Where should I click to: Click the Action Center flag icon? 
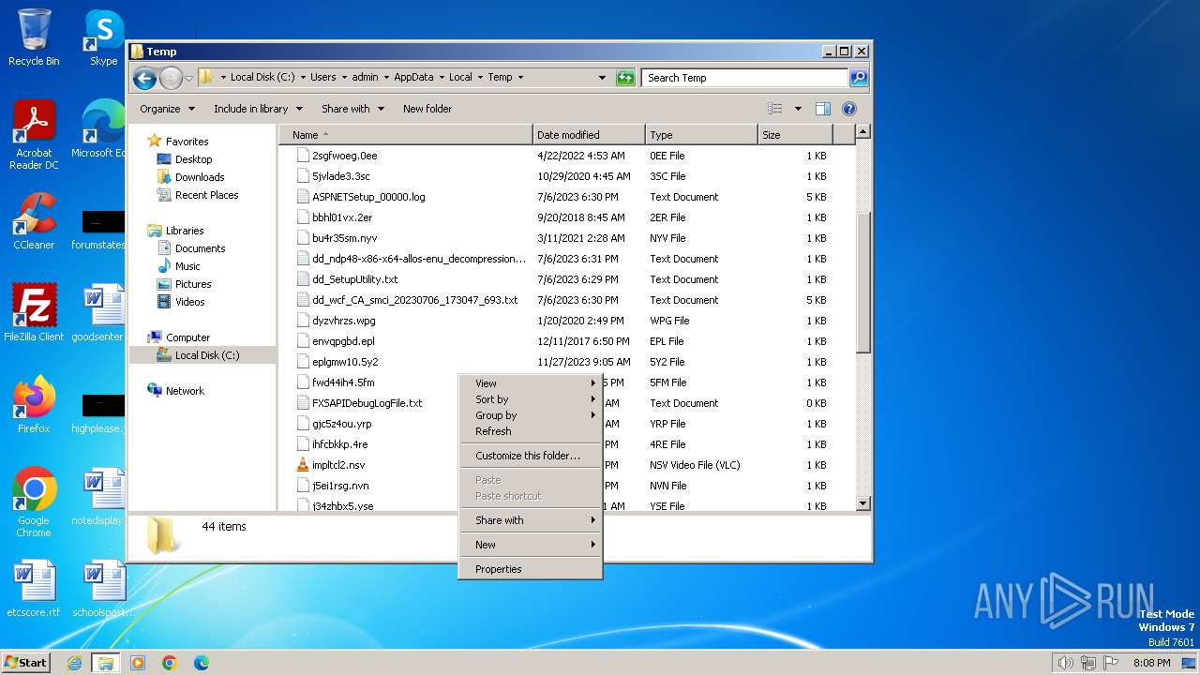click(1110, 663)
